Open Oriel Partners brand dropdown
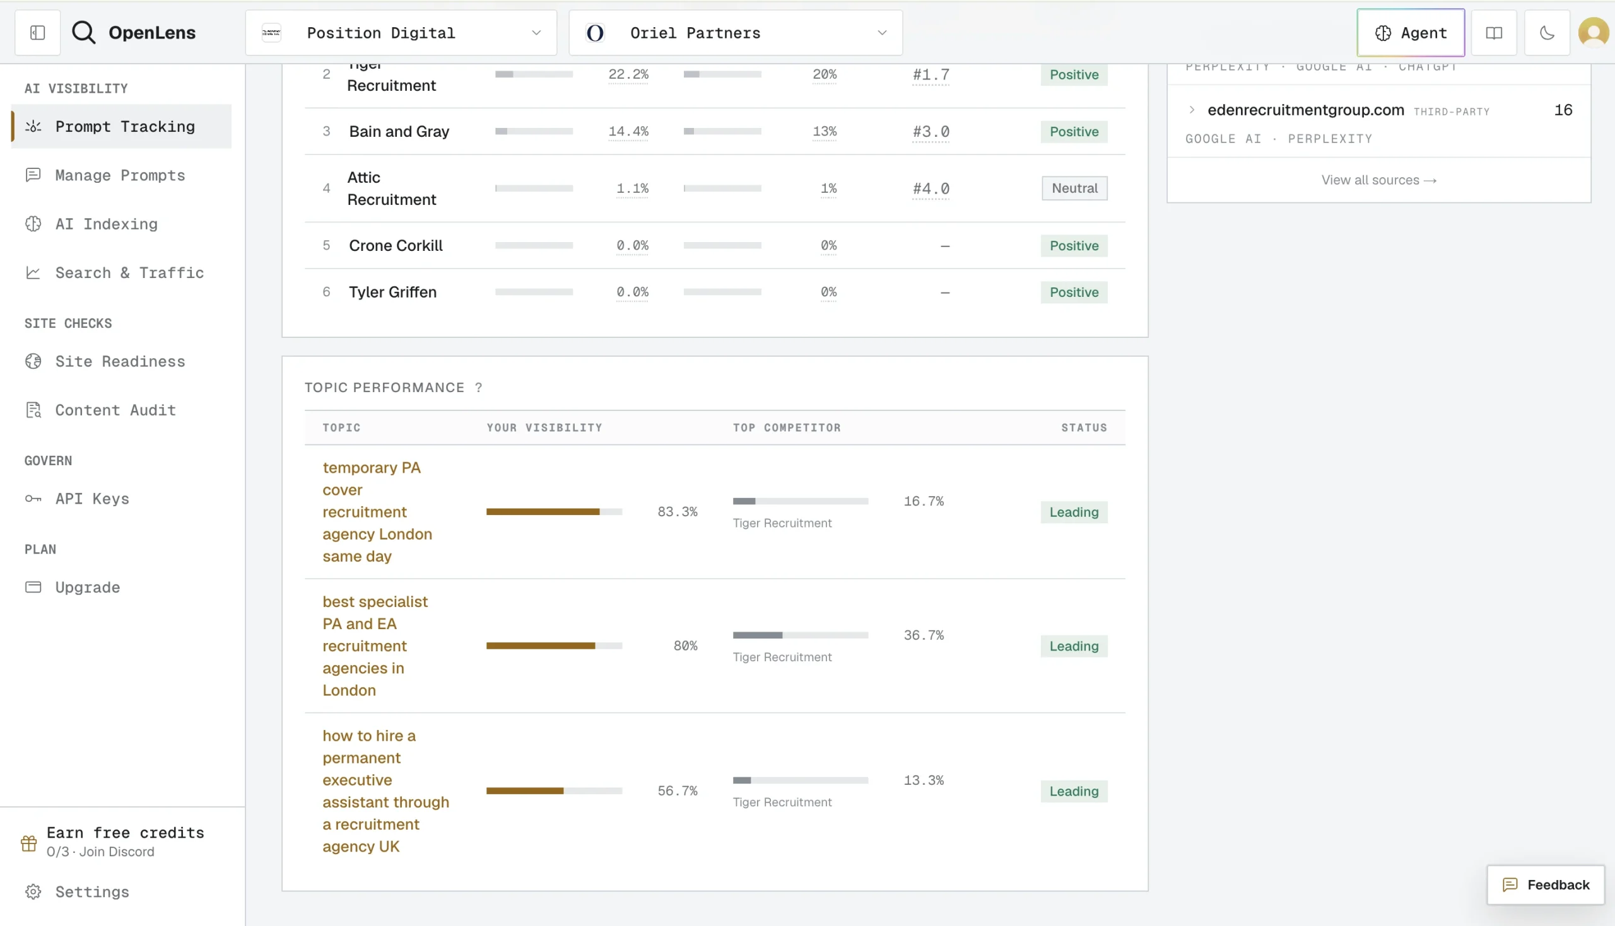 point(736,32)
